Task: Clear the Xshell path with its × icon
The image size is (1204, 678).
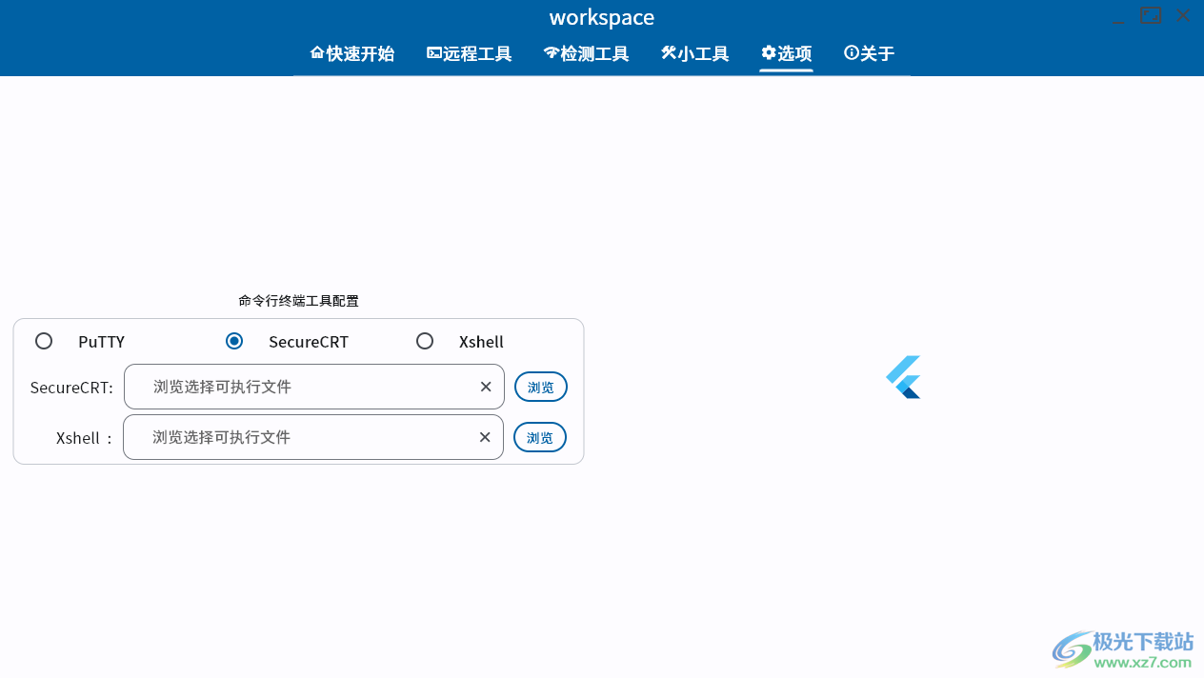Action: (x=485, y=437)
